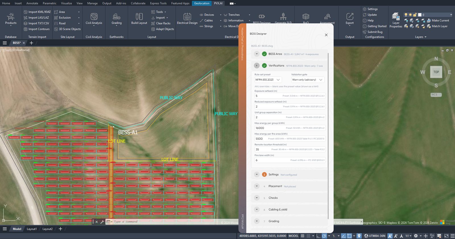
Task: Expand the Grading step in BESS Designer
Action: (x=257, y=221)
